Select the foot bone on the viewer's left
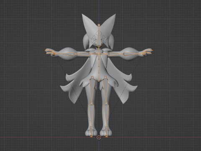The image size is (201, 151). pyautogui.click(x=91, y=131)
